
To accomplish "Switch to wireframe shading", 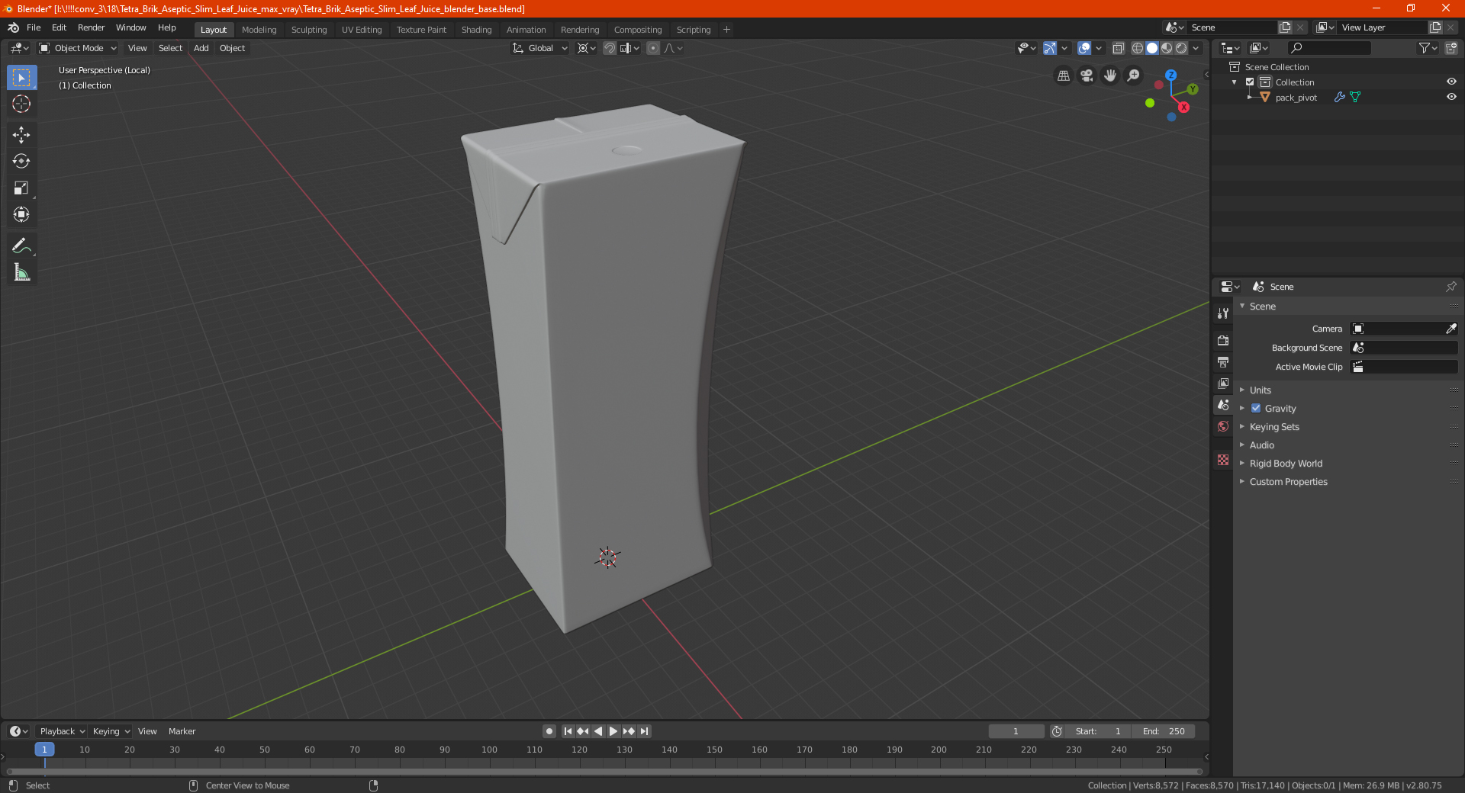I will [1137, 48].
